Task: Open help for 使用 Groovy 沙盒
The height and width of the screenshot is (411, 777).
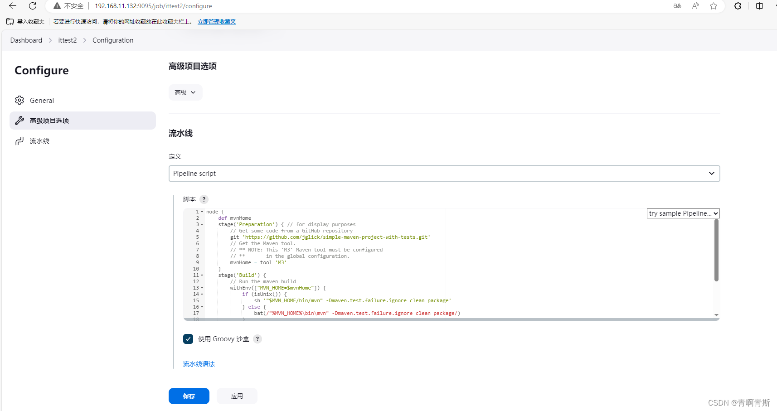Action: click(257, 339)
